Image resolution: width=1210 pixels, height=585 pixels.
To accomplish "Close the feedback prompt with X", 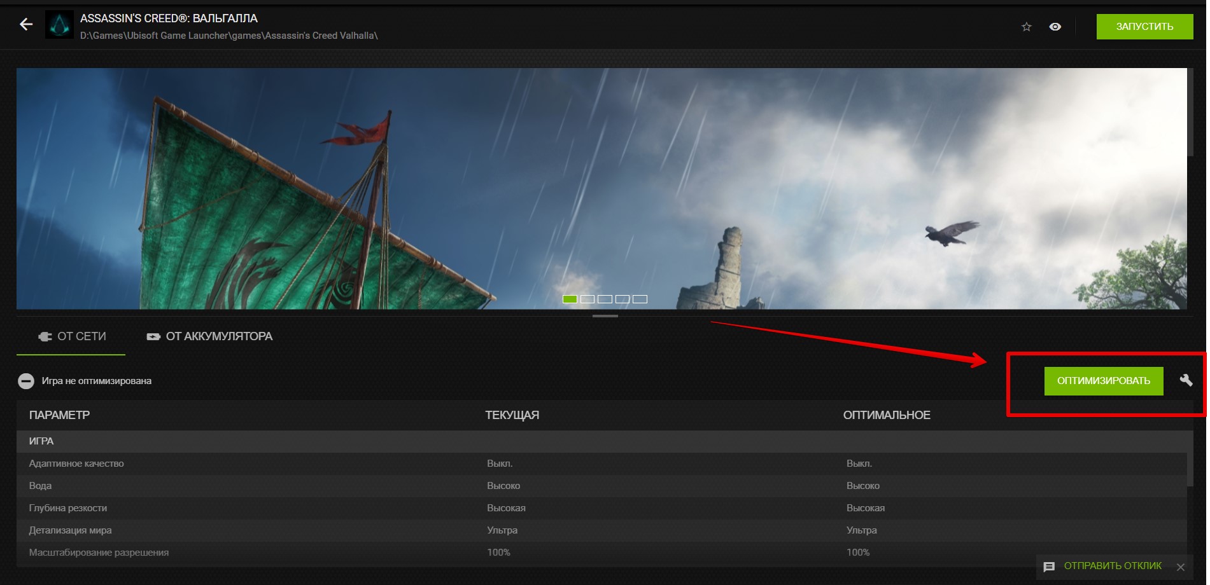I will (x=1181, y=567).
